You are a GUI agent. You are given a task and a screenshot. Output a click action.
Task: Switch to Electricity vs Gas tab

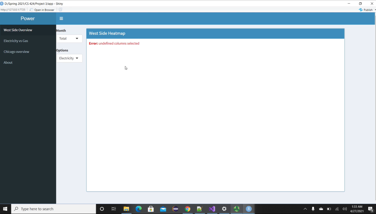pos(28,41)
